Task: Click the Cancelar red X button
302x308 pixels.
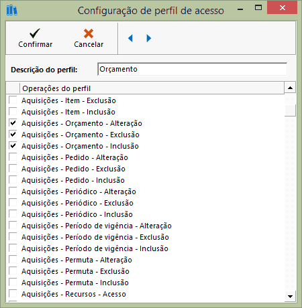Action: [89, 38]
